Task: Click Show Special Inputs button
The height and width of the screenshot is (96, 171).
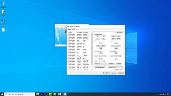Action: (100, 67)
